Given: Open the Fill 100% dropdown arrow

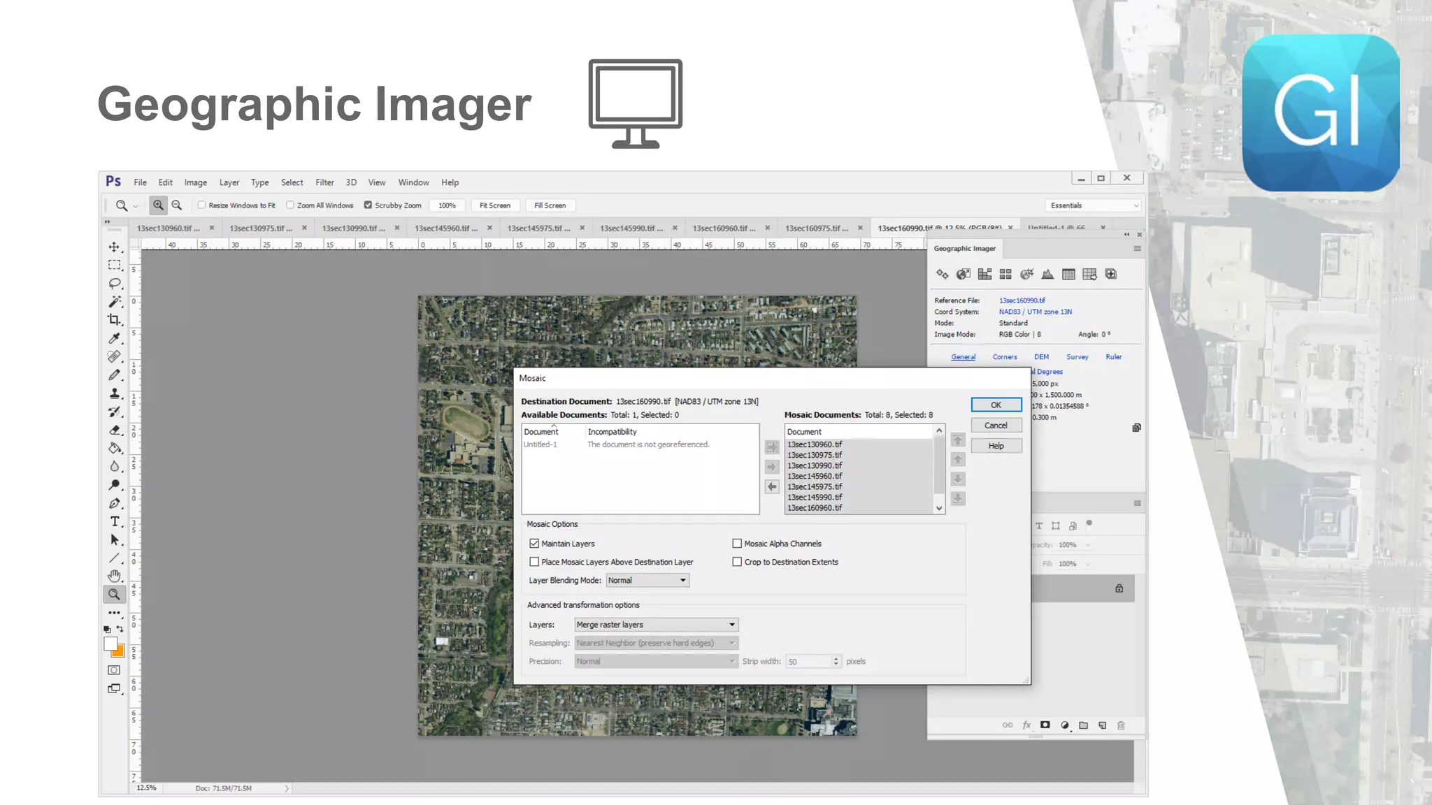Looking at the screenshot, I should point(1088,564).
